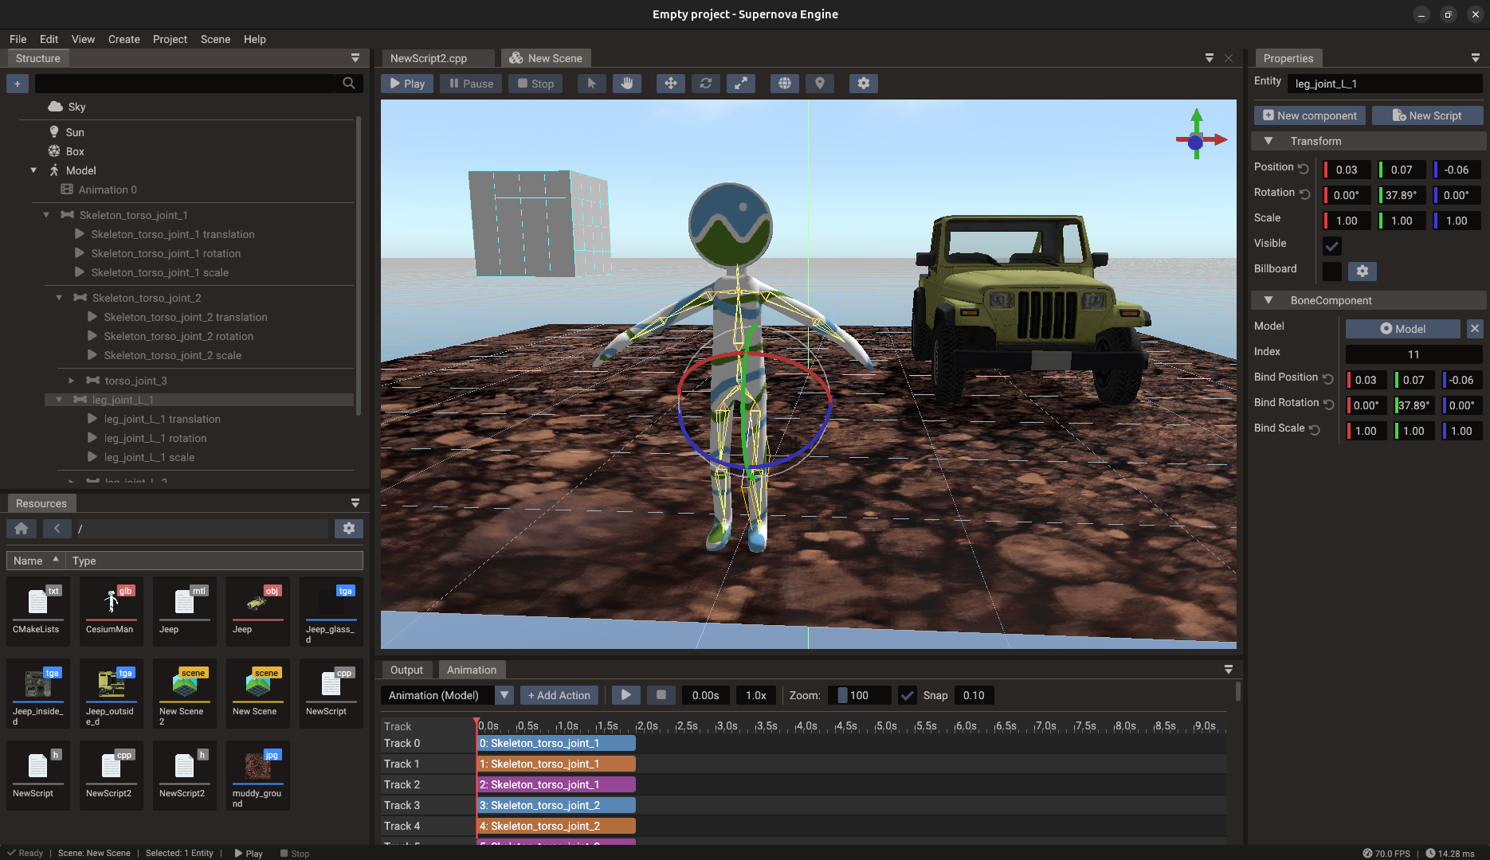Toggle the Visible checkbox in Transform

(x=1331, y=245)
